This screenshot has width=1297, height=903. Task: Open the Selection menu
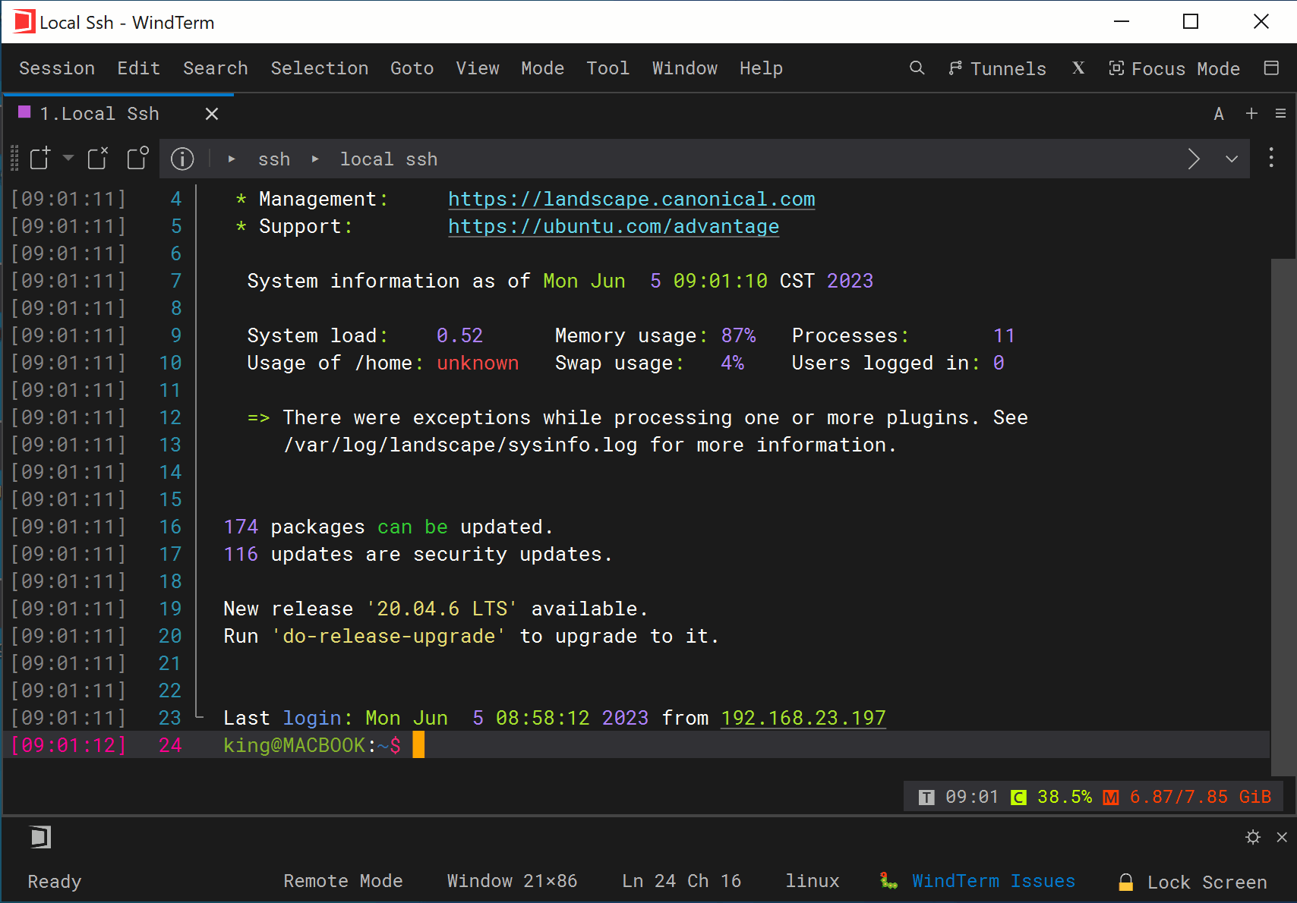[x=320, y=68]
